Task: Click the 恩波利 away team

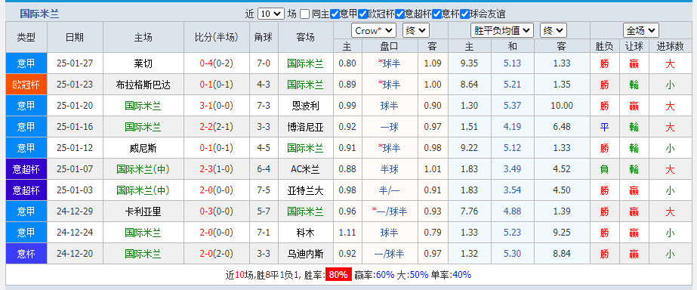Action: pyautogui.click(x=305, y=106)
